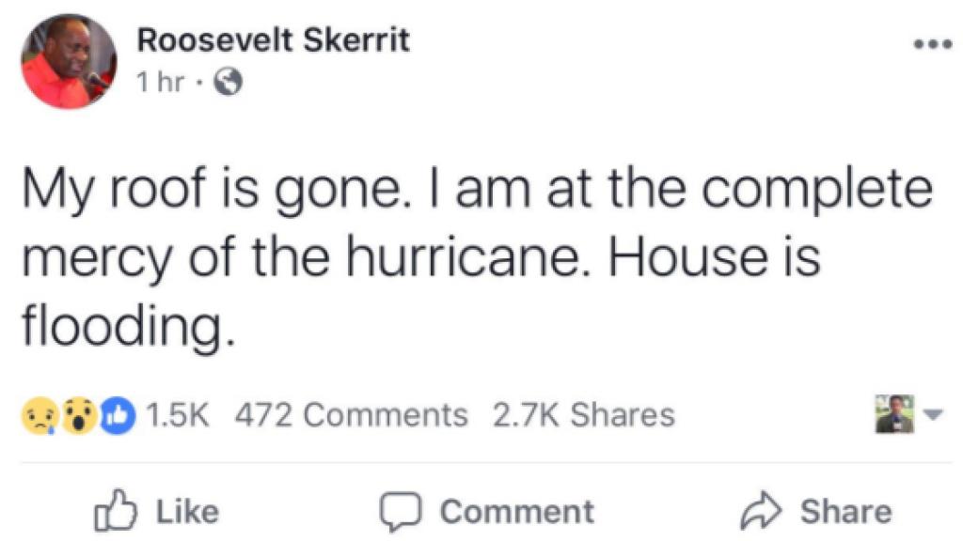Viewport: 963px width, 541px height.
Task: Open the 472 Comments link
Action: 350,414
